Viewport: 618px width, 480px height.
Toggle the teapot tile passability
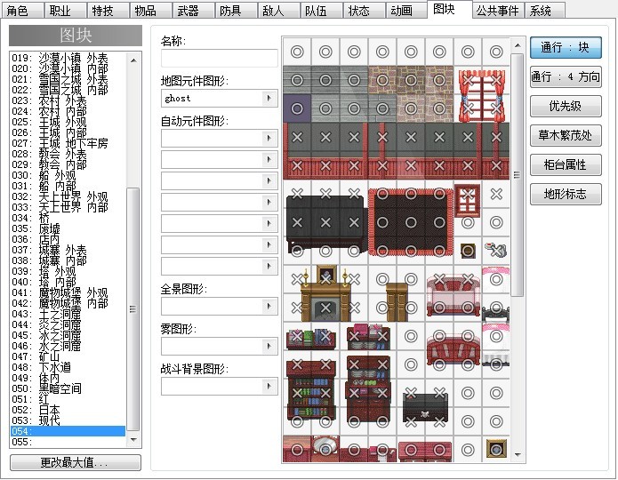point(496,251)
